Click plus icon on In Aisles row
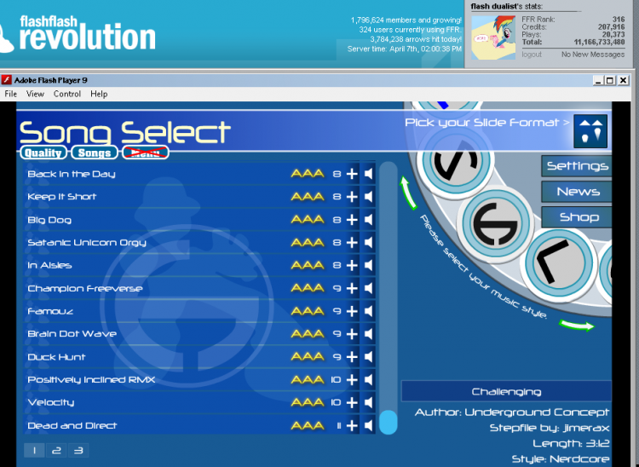639x467 pixels. pos(352,265)
